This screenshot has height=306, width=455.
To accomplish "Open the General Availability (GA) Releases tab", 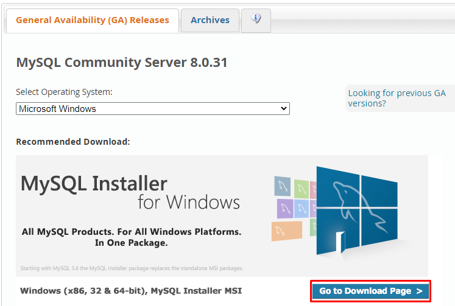I will pos(92,21).
